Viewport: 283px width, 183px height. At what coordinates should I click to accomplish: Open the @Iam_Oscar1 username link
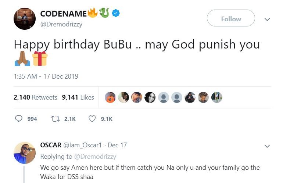point(84,145)
